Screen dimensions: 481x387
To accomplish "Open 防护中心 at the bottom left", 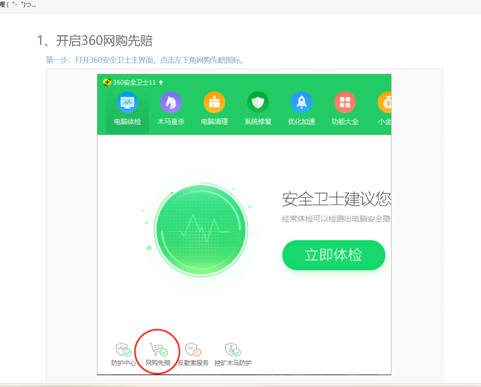I will pyautogui.click(x=122, y=352).
